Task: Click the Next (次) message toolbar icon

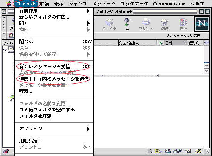Action: pos(127,24)
